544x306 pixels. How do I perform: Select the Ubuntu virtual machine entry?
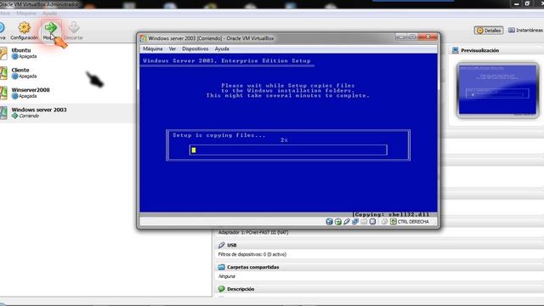pyautogui.click(x=68, y=53)
